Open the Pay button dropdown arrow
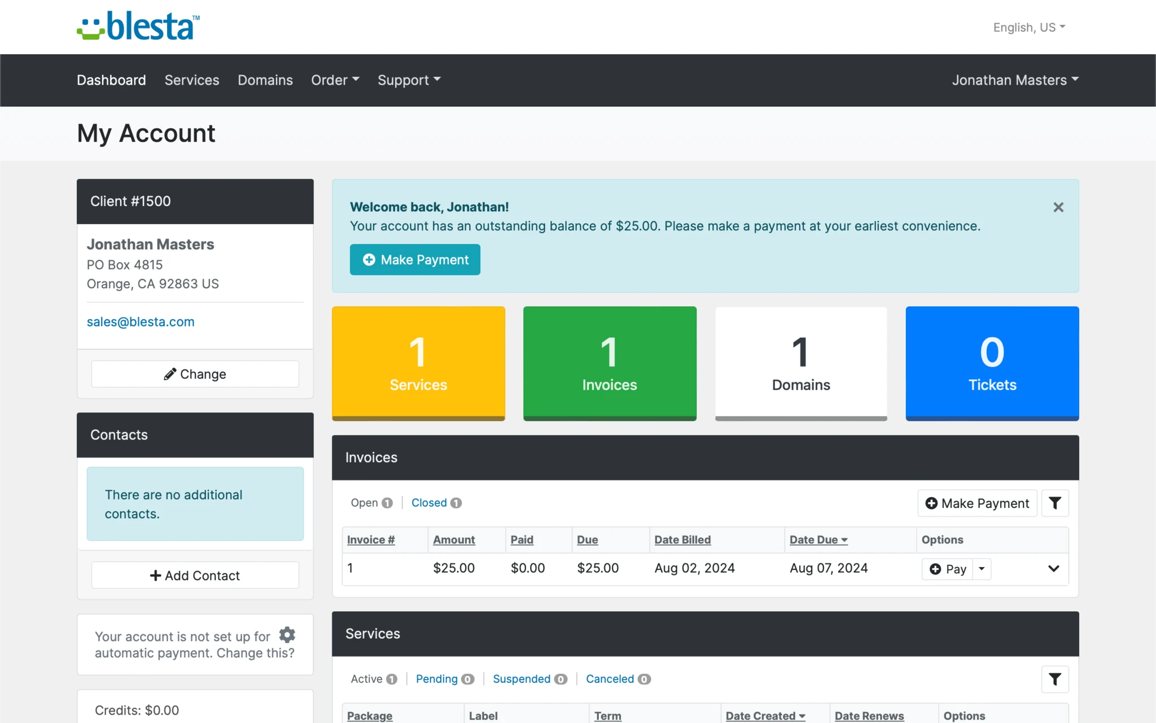This screenshot has width=1156, height=723. click(982, 569)
